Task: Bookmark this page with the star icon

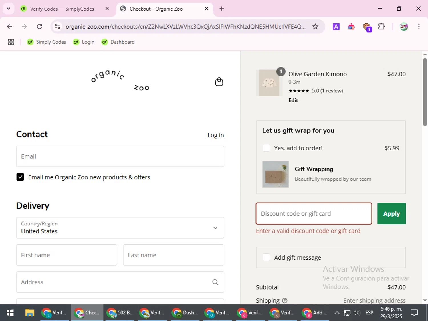Action: tap(315, 27)
